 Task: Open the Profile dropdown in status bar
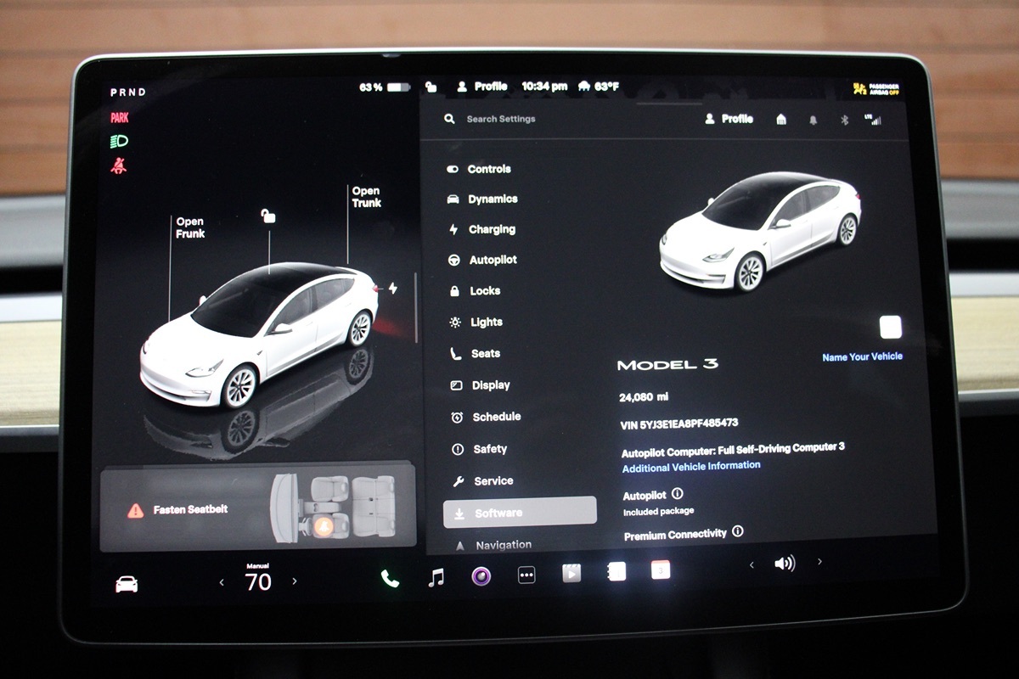pyautogui.click(x=482, y=87)
